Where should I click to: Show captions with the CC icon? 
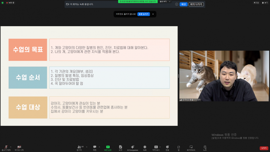pyautogui.click(x=156, y=147)
